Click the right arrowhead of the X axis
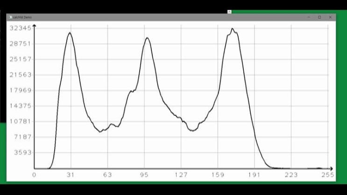Viewport: 347px width, 195px height. (x=331, y=168)
